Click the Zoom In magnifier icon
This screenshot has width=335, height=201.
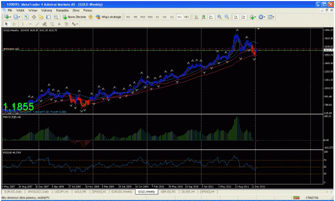click(219, 17)
